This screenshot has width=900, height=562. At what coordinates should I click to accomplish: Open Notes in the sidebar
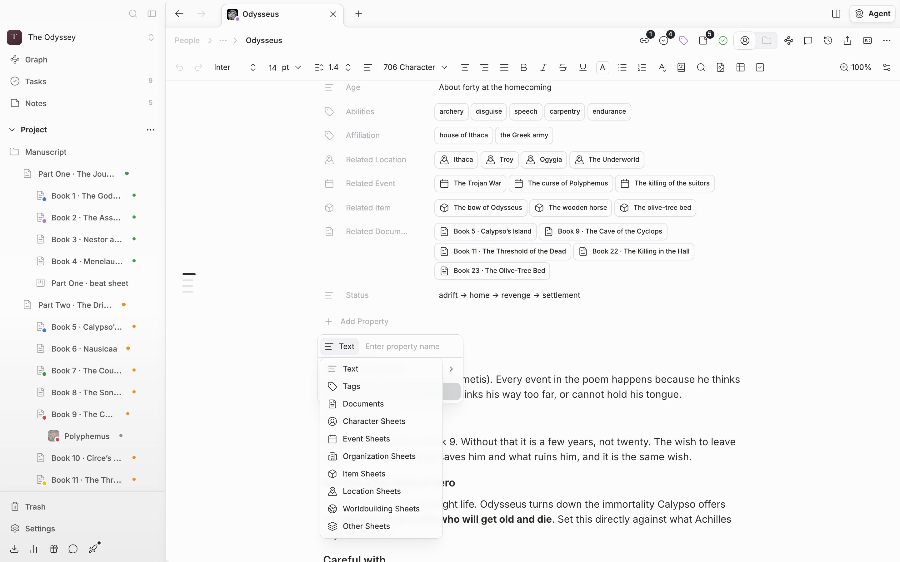coord(82,103)
